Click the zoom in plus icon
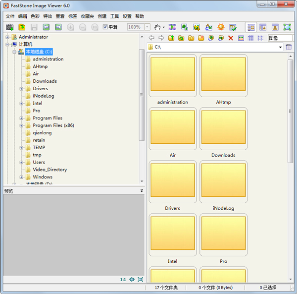This screenshot has height=294, width=297. click(70, 27)
